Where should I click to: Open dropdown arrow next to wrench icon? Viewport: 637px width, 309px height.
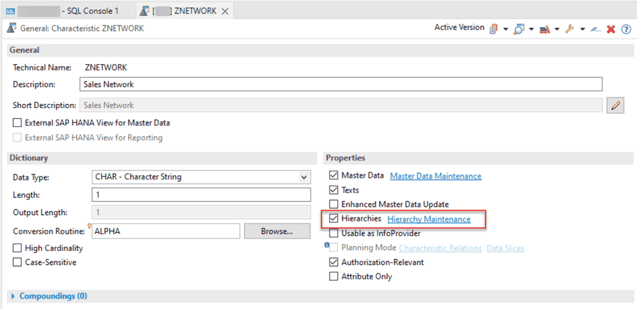coord(582,29)
